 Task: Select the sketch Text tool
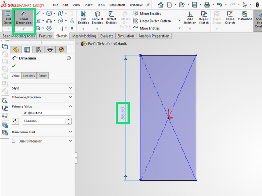[72, 21]
